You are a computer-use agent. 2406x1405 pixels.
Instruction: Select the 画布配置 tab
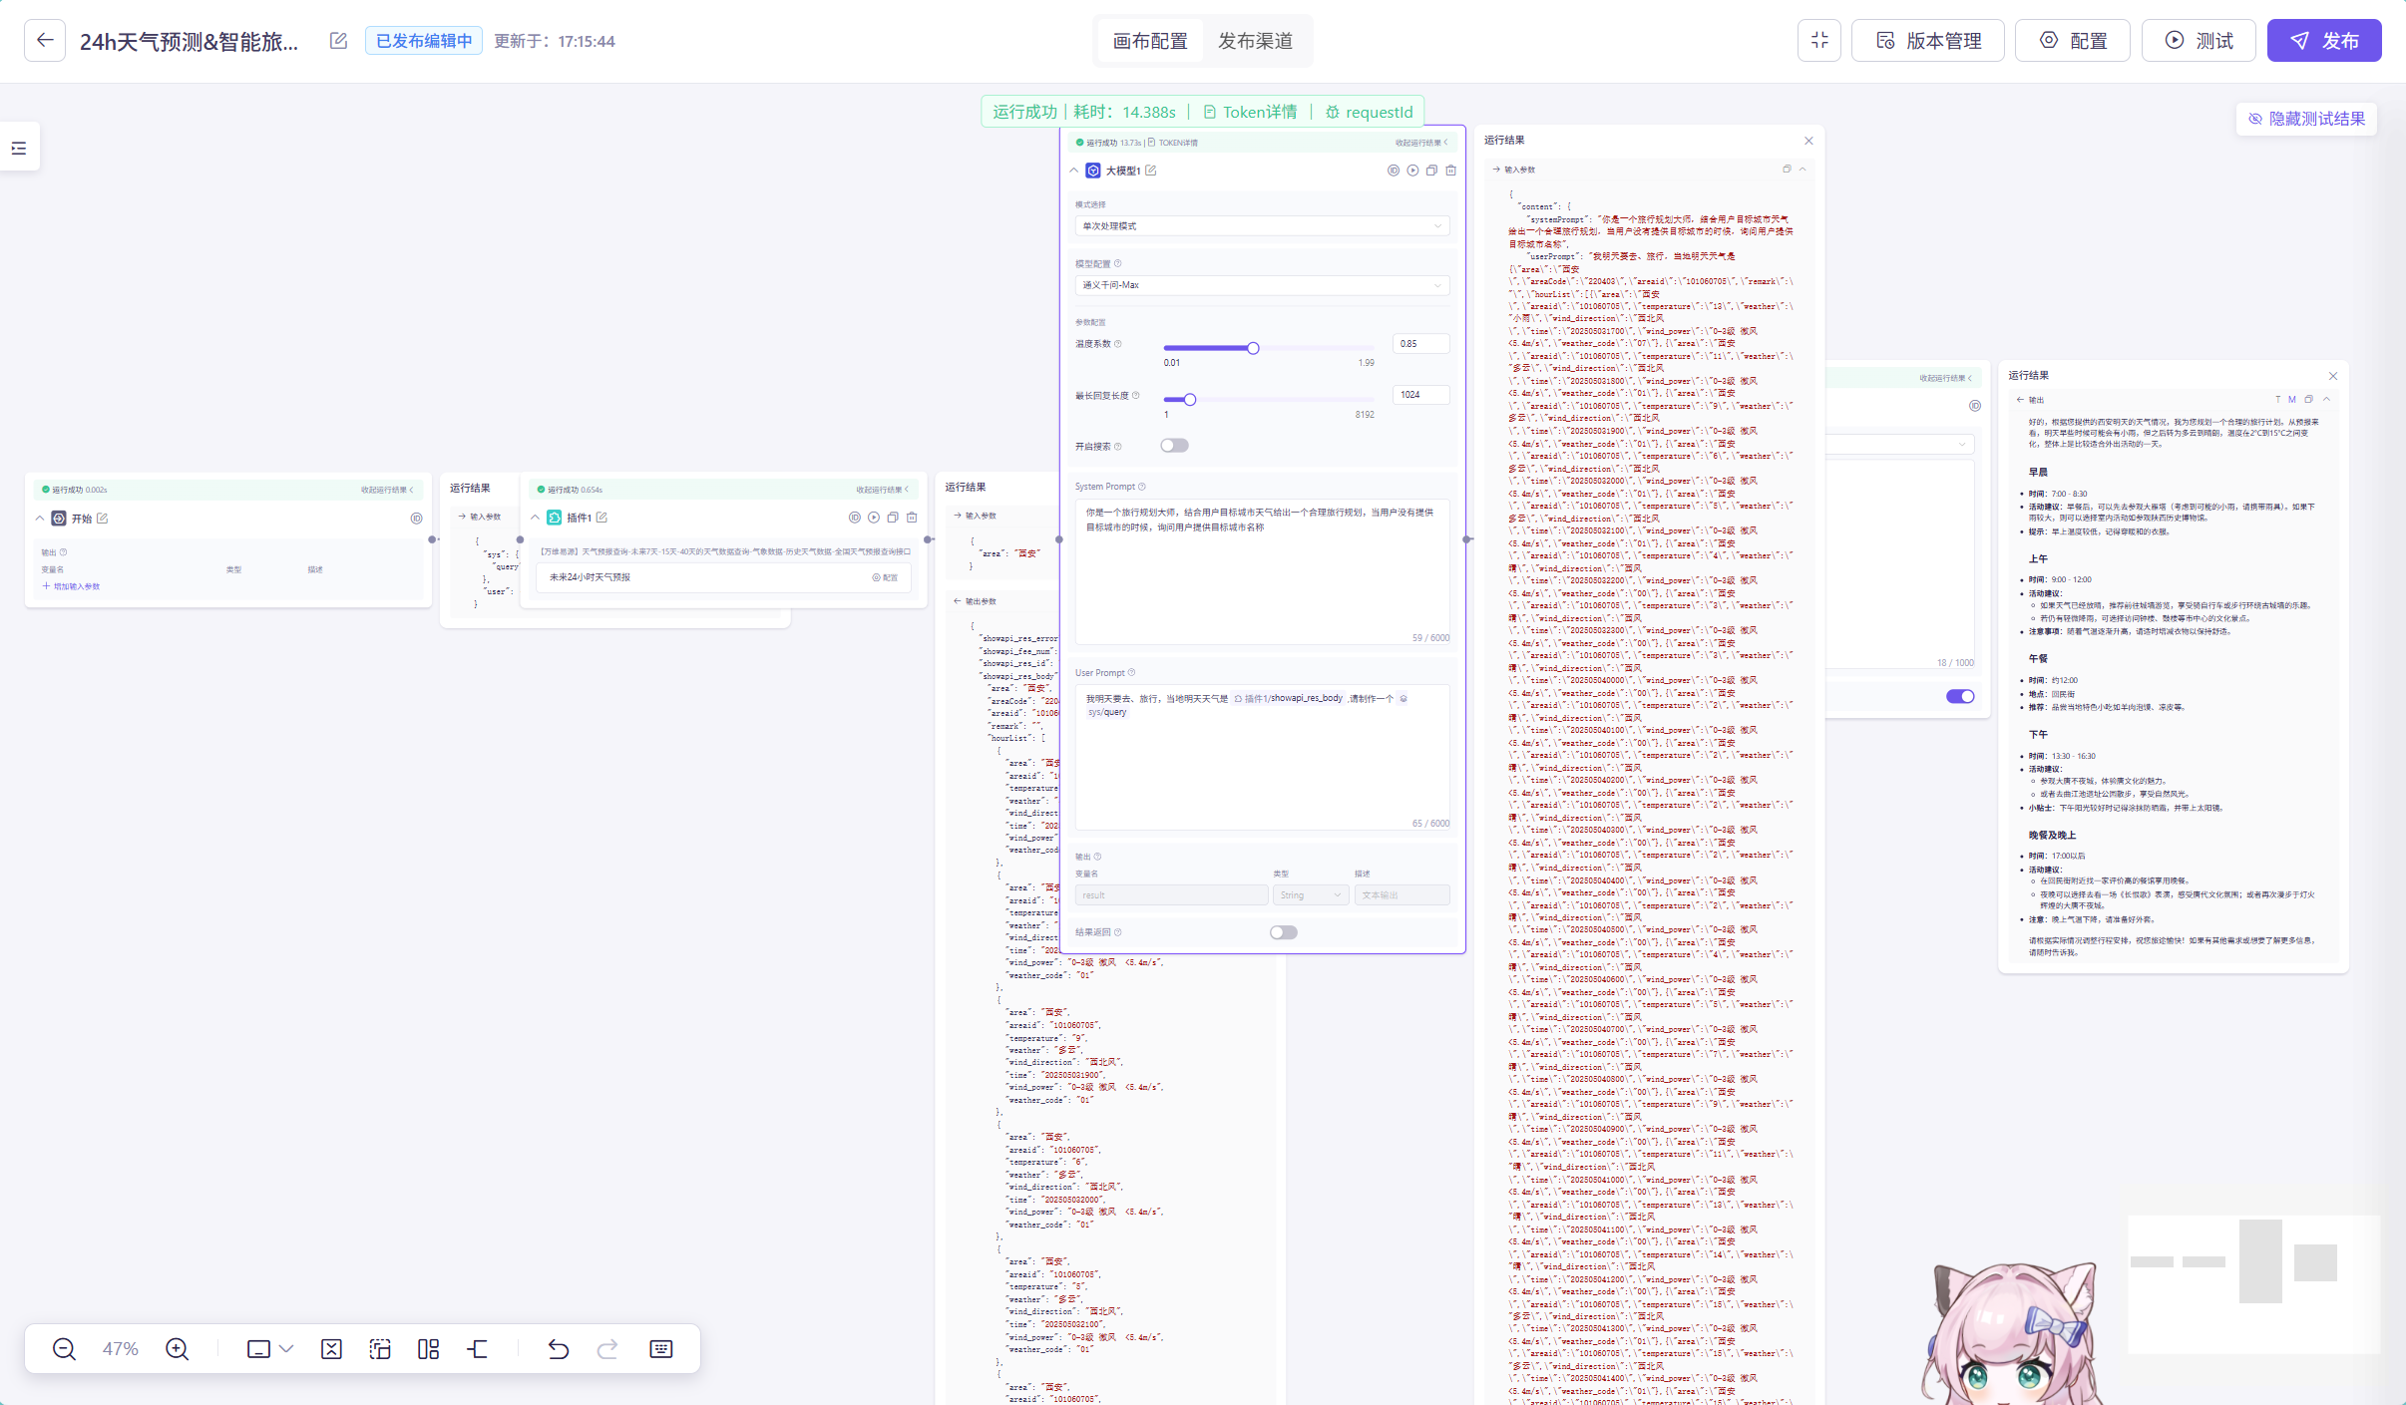coord(1150,41)
